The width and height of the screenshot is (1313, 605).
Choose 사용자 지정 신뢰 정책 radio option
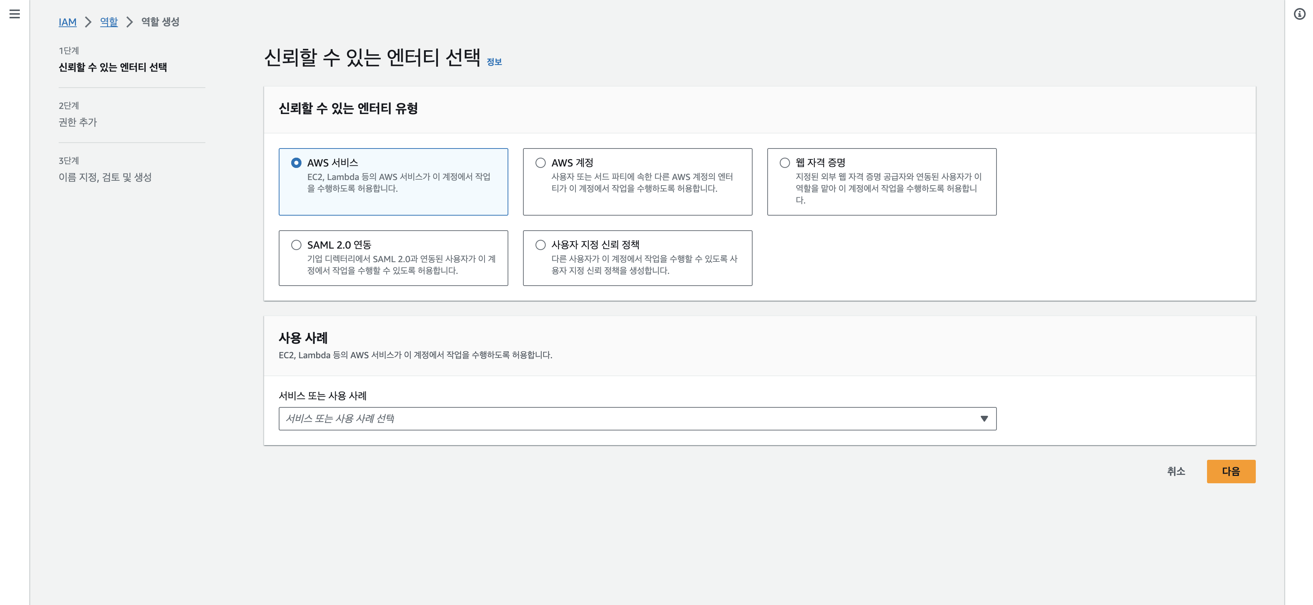pos(540,245)
